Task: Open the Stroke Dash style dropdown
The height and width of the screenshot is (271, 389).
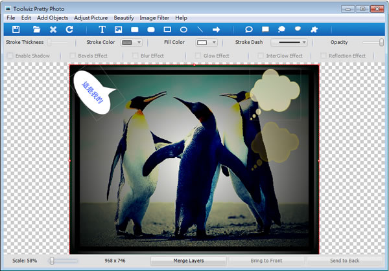Action: coord(289,43)
